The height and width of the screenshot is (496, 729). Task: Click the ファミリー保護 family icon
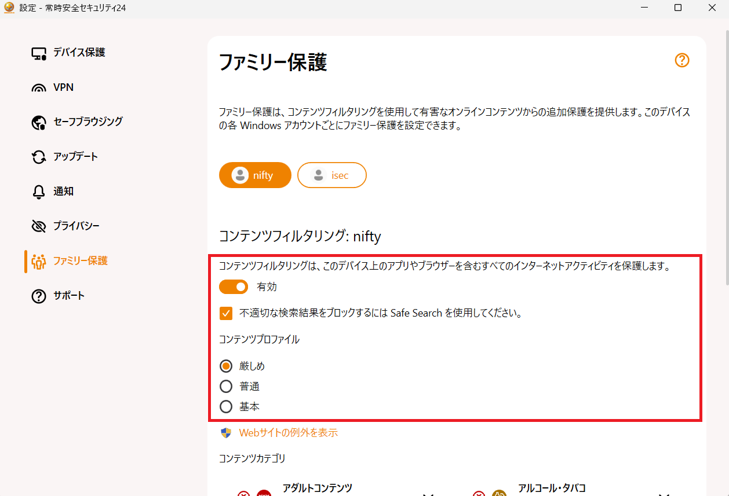(38, 261)
